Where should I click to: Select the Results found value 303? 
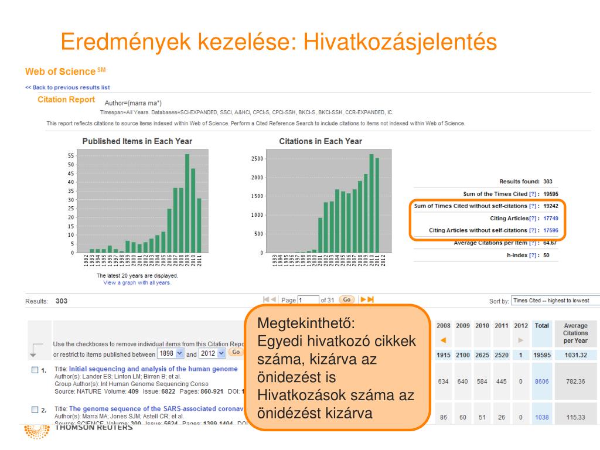tap(548, 182)
